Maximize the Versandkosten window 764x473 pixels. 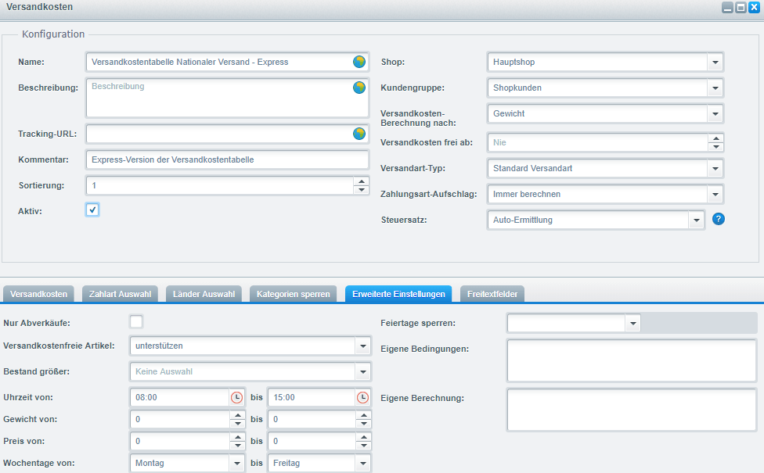coord(741,7)
